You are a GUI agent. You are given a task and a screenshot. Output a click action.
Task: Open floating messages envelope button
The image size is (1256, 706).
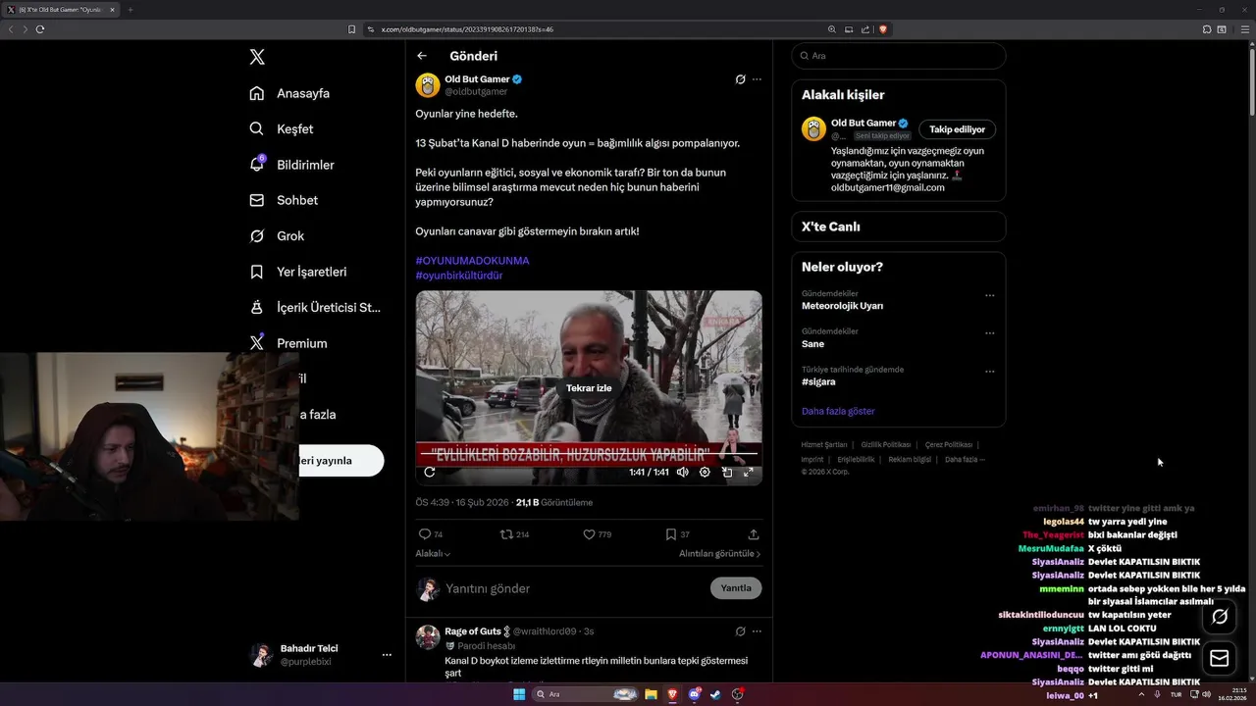coord(1220,658)
